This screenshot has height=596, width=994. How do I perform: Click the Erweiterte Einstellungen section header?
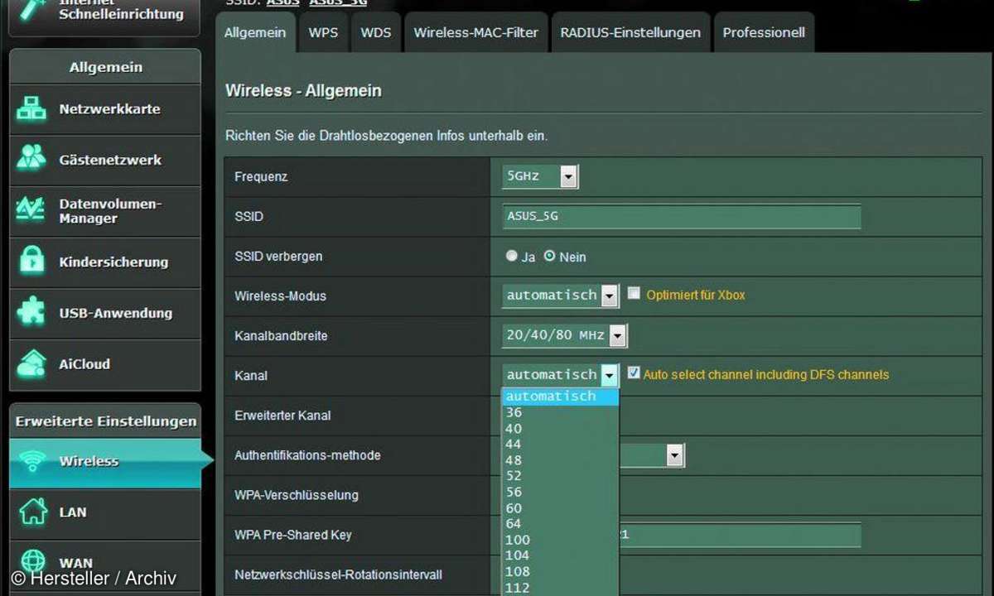(x=105, y=421)
